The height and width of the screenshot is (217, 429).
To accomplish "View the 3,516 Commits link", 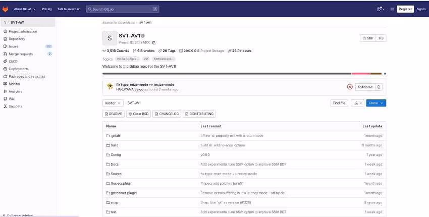I will 116,51.
